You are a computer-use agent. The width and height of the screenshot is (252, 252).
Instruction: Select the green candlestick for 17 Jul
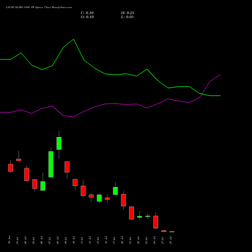tap(115, 191)
